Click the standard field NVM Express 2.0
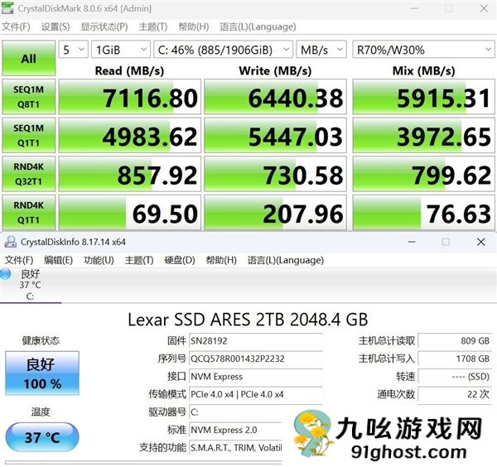497x467 pixels. (235, 430)
